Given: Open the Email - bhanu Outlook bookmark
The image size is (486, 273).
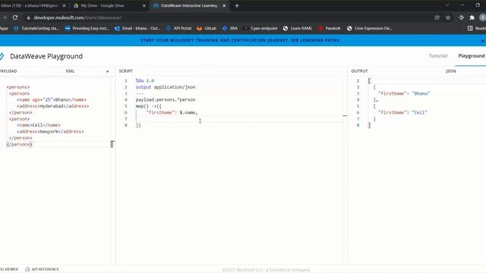Looking at the screenshot, I should click(137, 28).
